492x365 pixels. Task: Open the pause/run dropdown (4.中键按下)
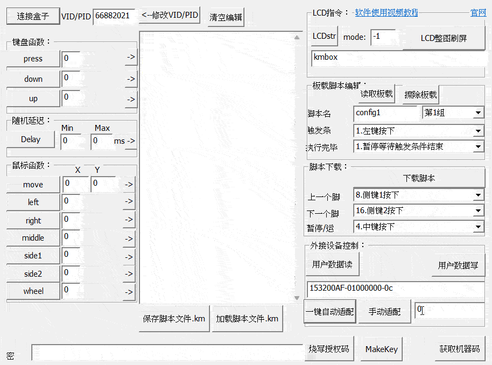(x=479, y=227)
